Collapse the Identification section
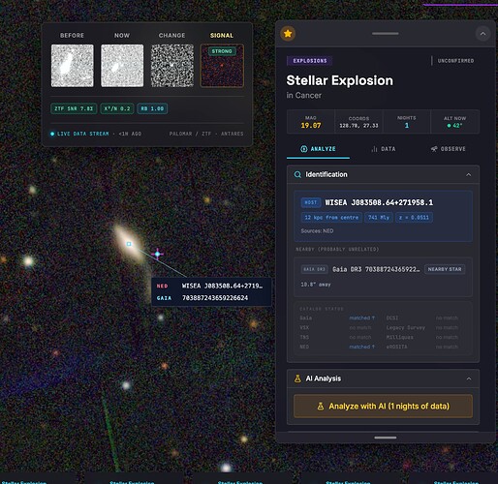Screen dimensions: 498x484 tap(468, 175)
